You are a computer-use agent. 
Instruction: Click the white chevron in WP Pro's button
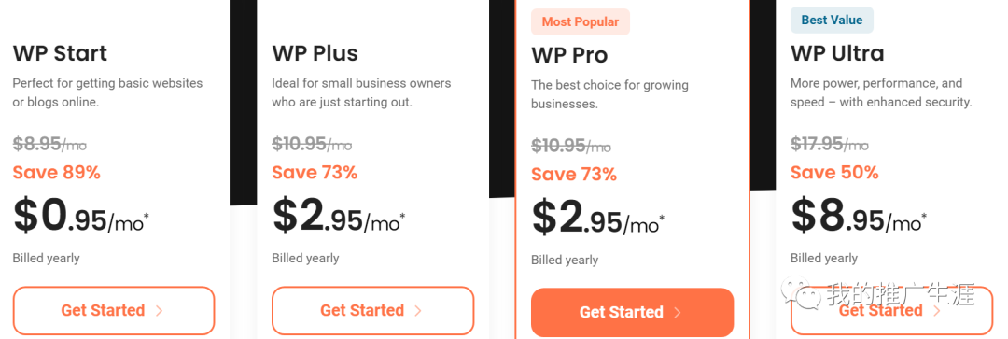coord(677,313)
